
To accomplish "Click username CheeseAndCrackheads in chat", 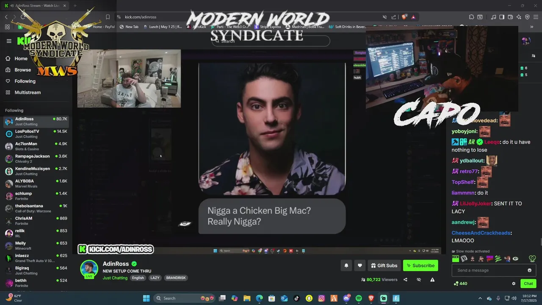I will tap(481, 233).
